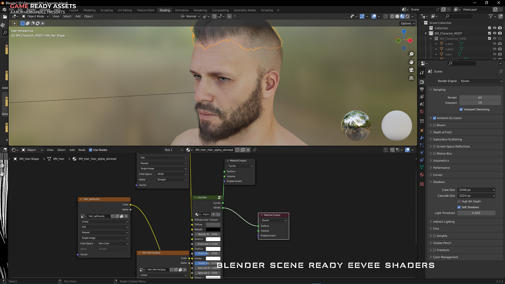Click the black Metallic color swatch

point(213,229)
